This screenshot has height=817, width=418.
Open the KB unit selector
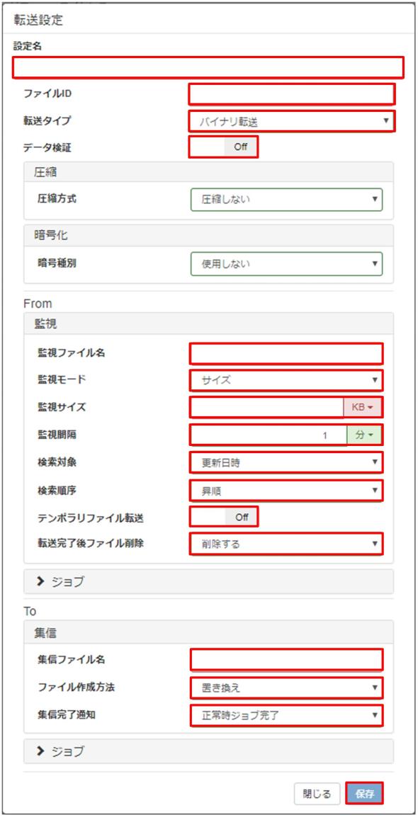coord(363,408)
